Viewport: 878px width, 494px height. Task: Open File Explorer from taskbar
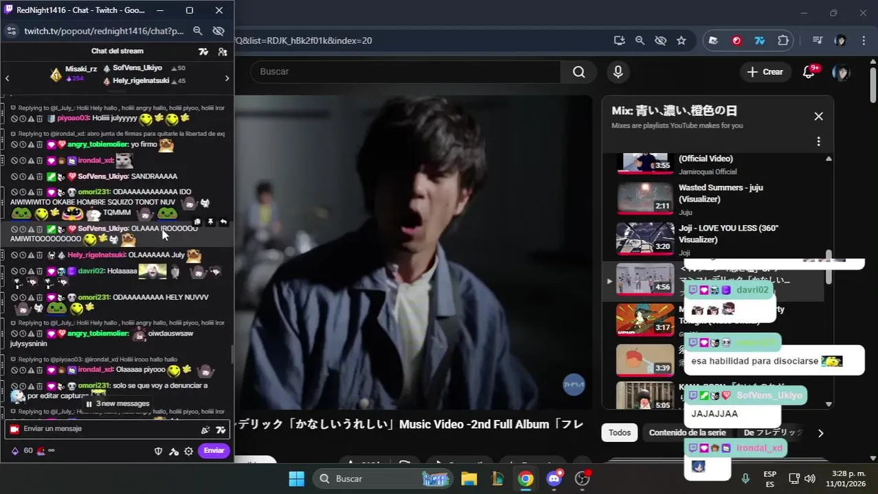pos(469,478)
